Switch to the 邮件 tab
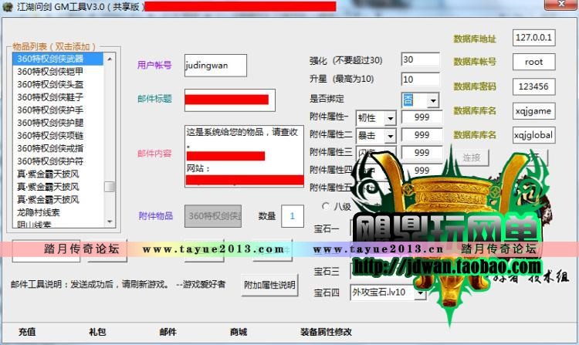 tap(168, 332)
